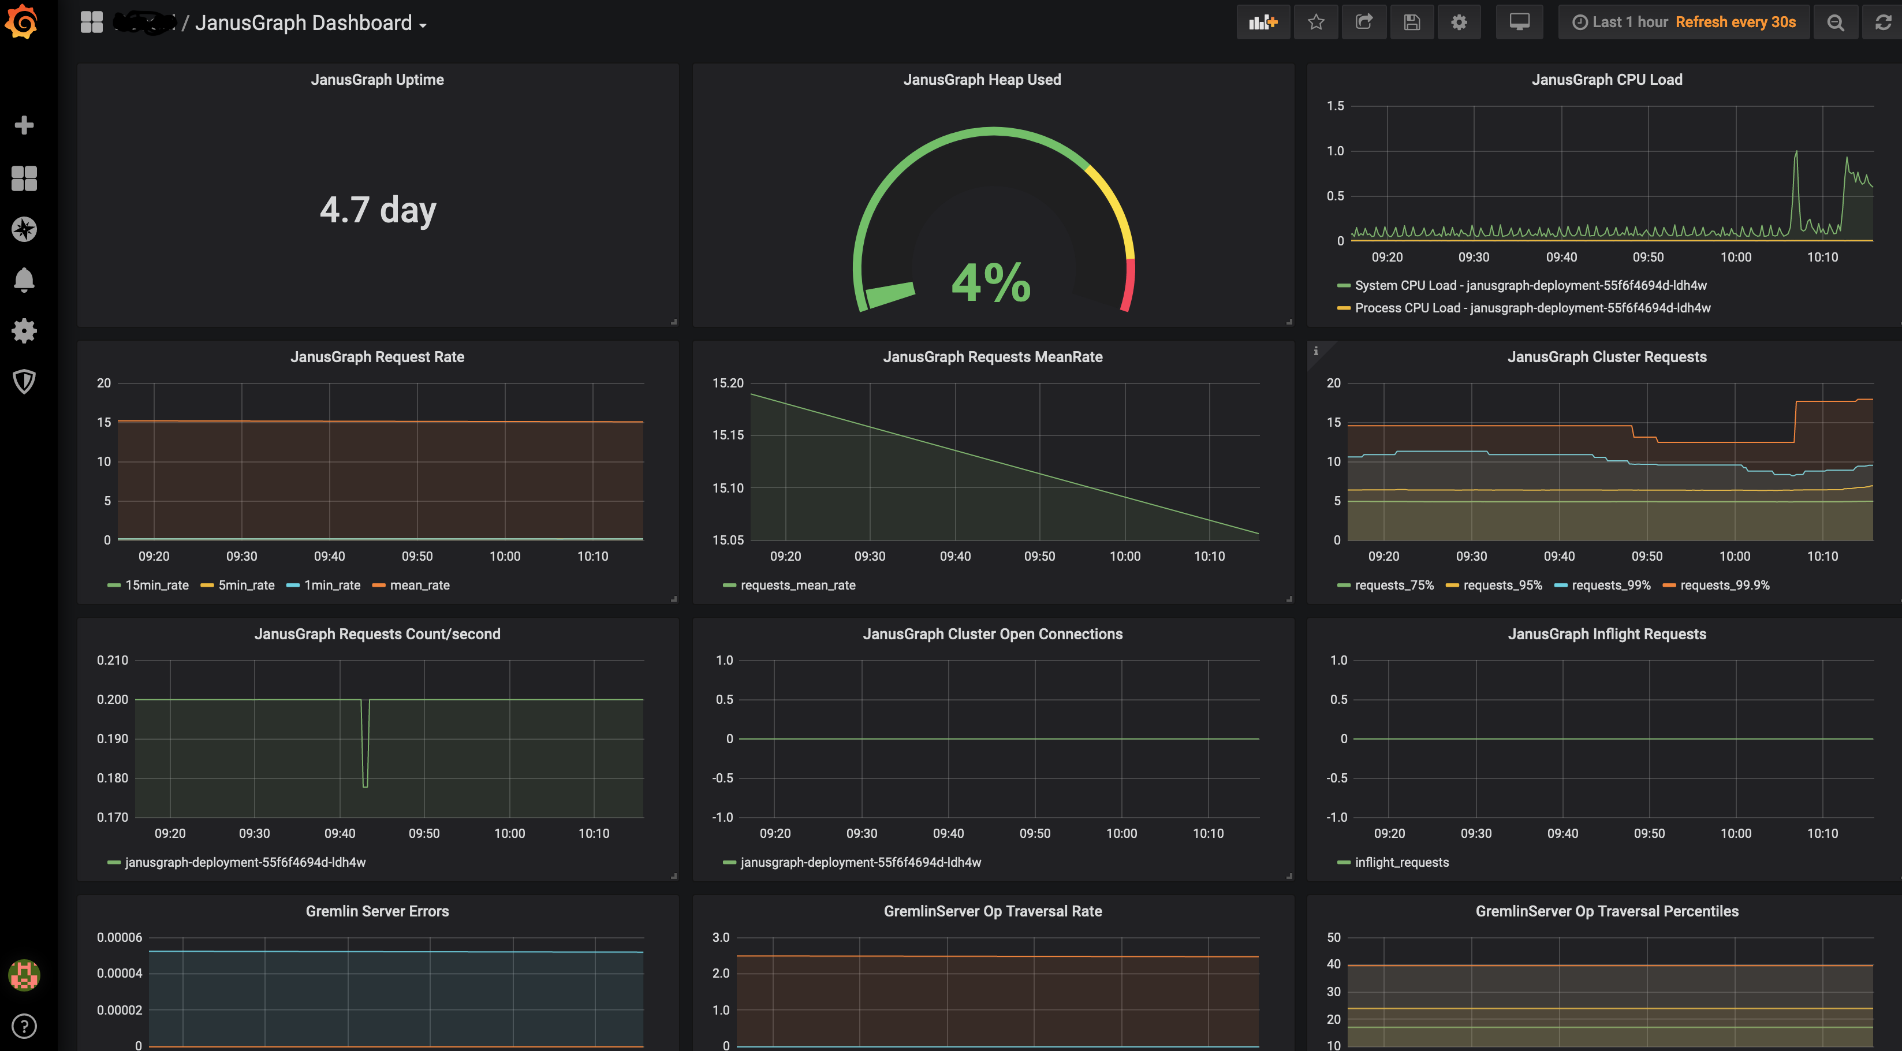The image size is (1902, 1051).
Task: Click the user avatar in sidebar
Action: click(24, 975)
